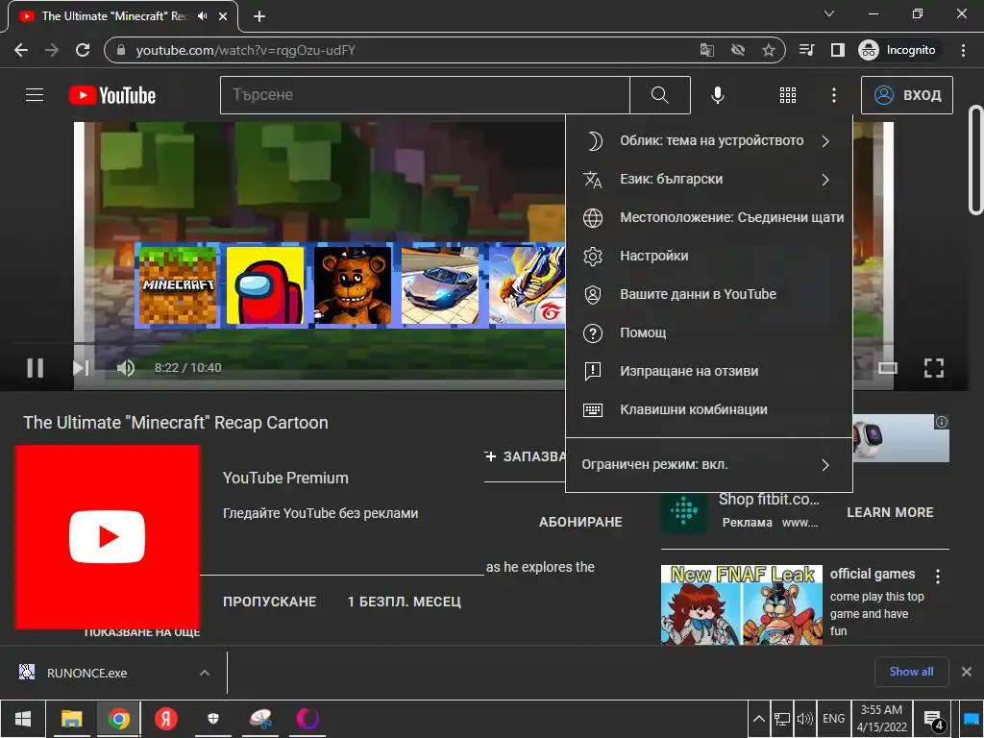Open RUNONCE.exe download options chevron

point(204,673)
